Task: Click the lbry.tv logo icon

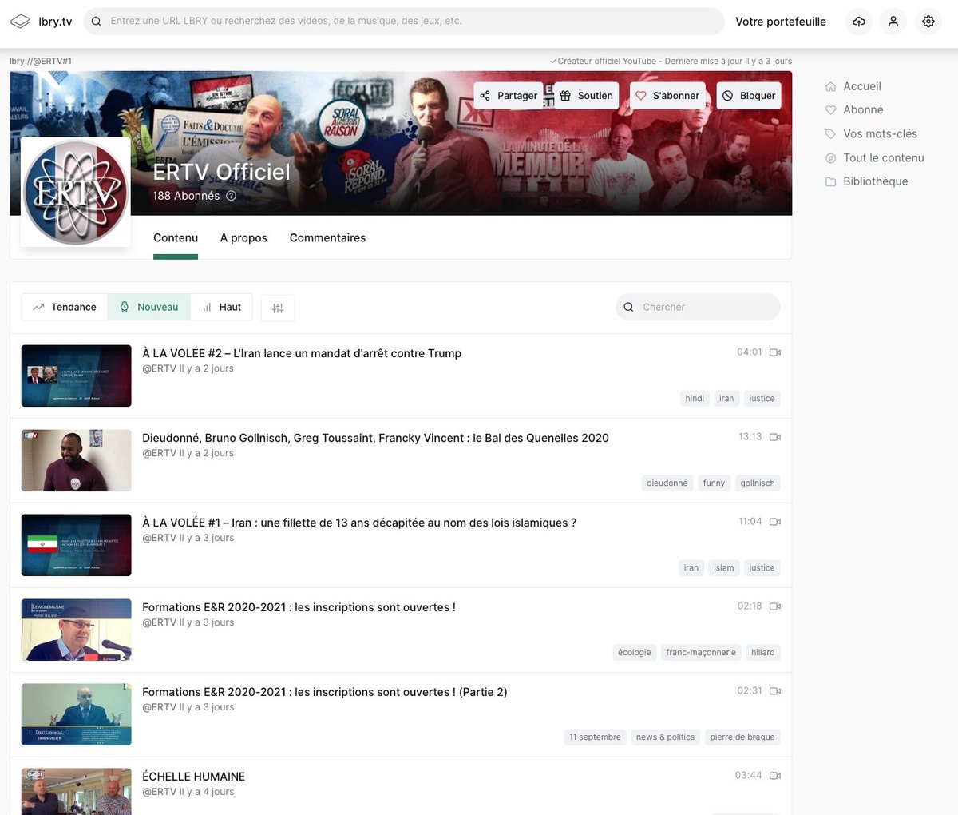Action: click(x=20, y=22)
